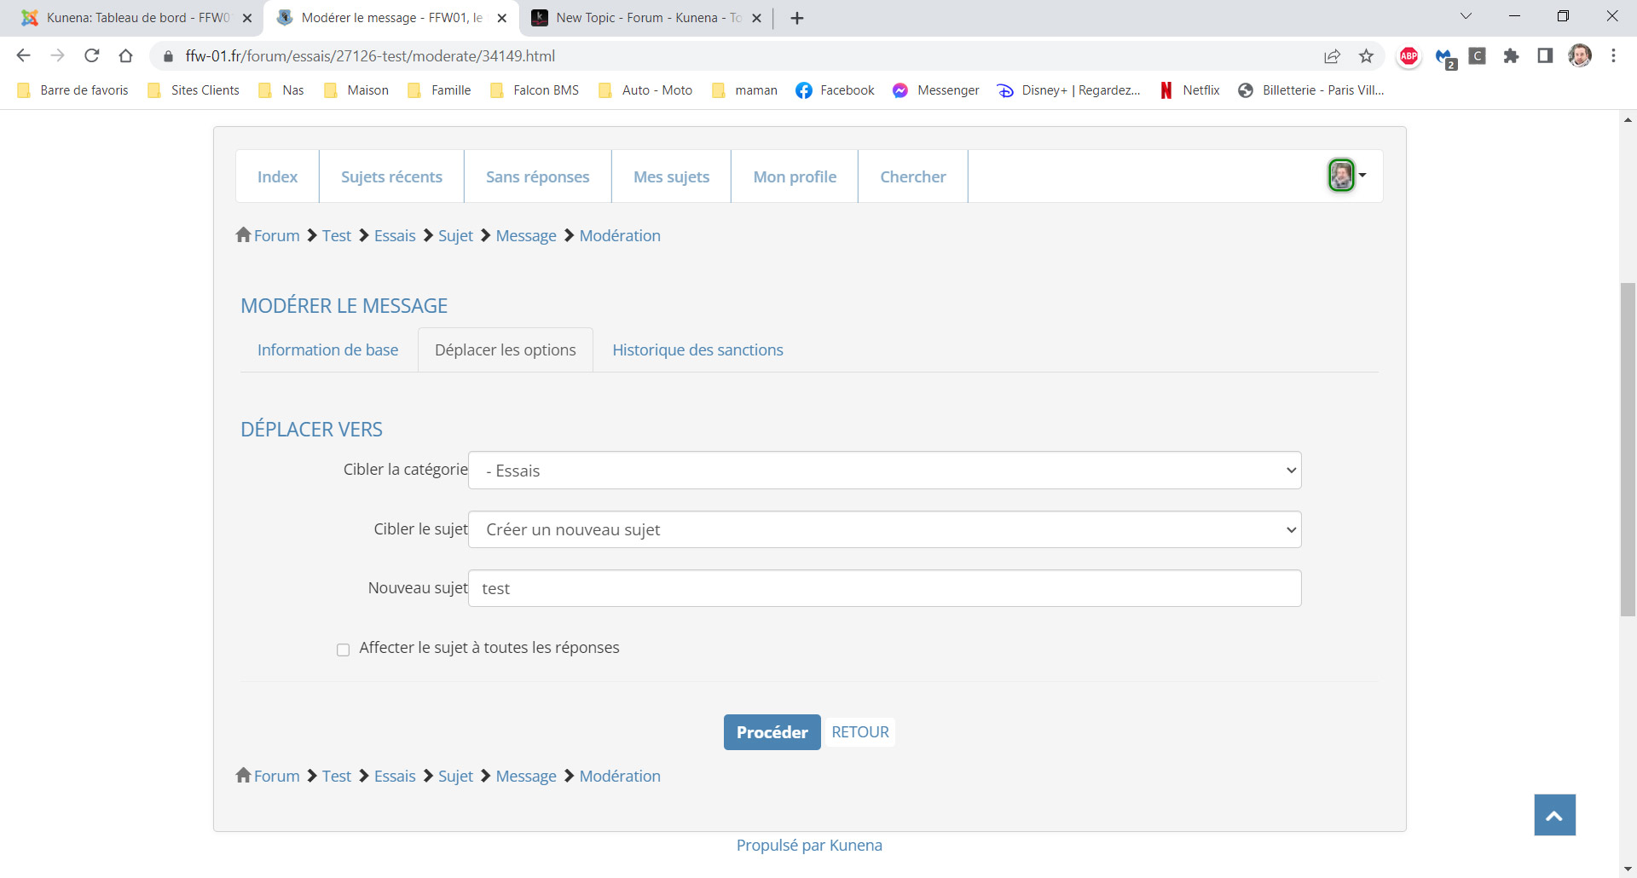Open the AdBlock Plus extension icon
1637x878 pixels.
tap(1409, 56)
